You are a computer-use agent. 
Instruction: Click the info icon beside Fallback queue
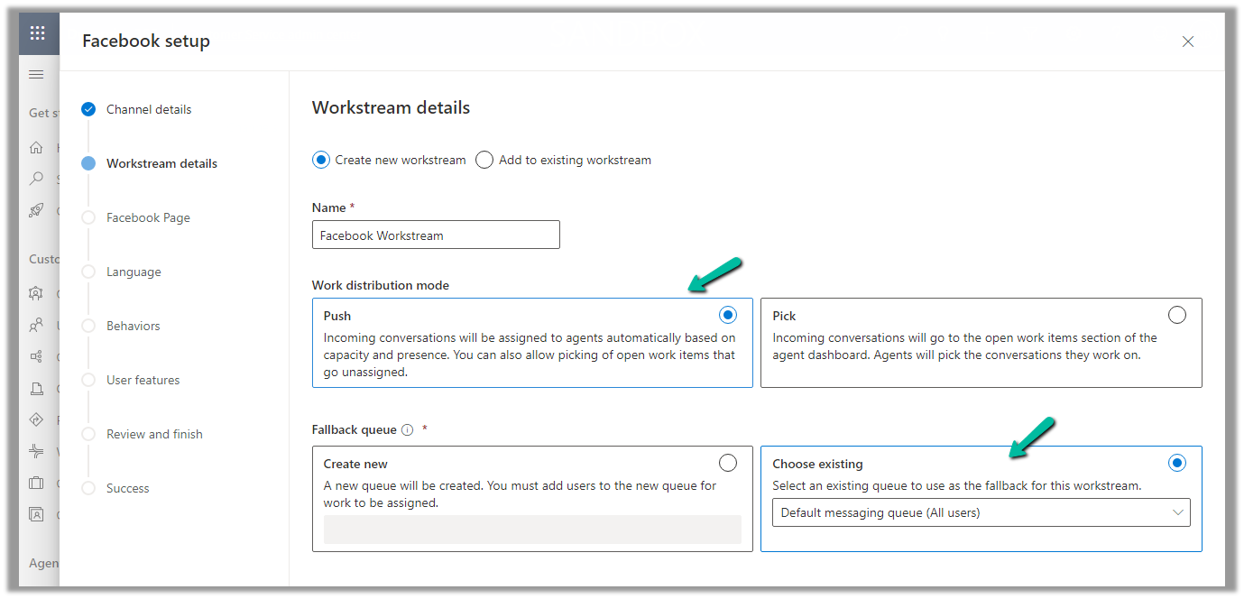pyautogui.click(x=407, y=430)
